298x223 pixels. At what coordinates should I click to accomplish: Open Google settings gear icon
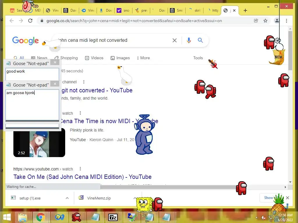point(277,40)
